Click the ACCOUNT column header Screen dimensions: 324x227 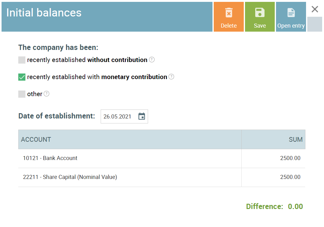point(36,140)
